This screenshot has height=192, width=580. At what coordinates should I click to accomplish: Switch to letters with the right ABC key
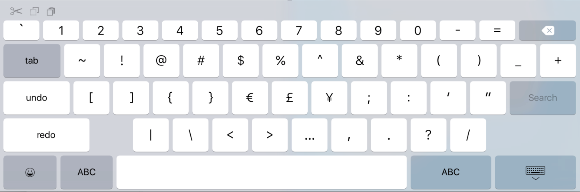pyautogui.click(x=451, y=172)
